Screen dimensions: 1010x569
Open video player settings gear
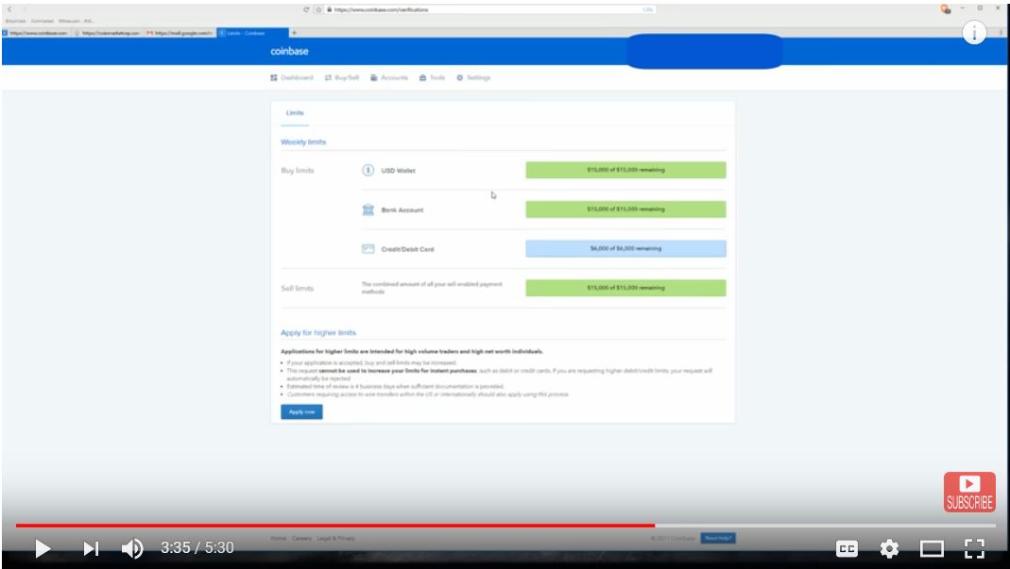[889, 548]
